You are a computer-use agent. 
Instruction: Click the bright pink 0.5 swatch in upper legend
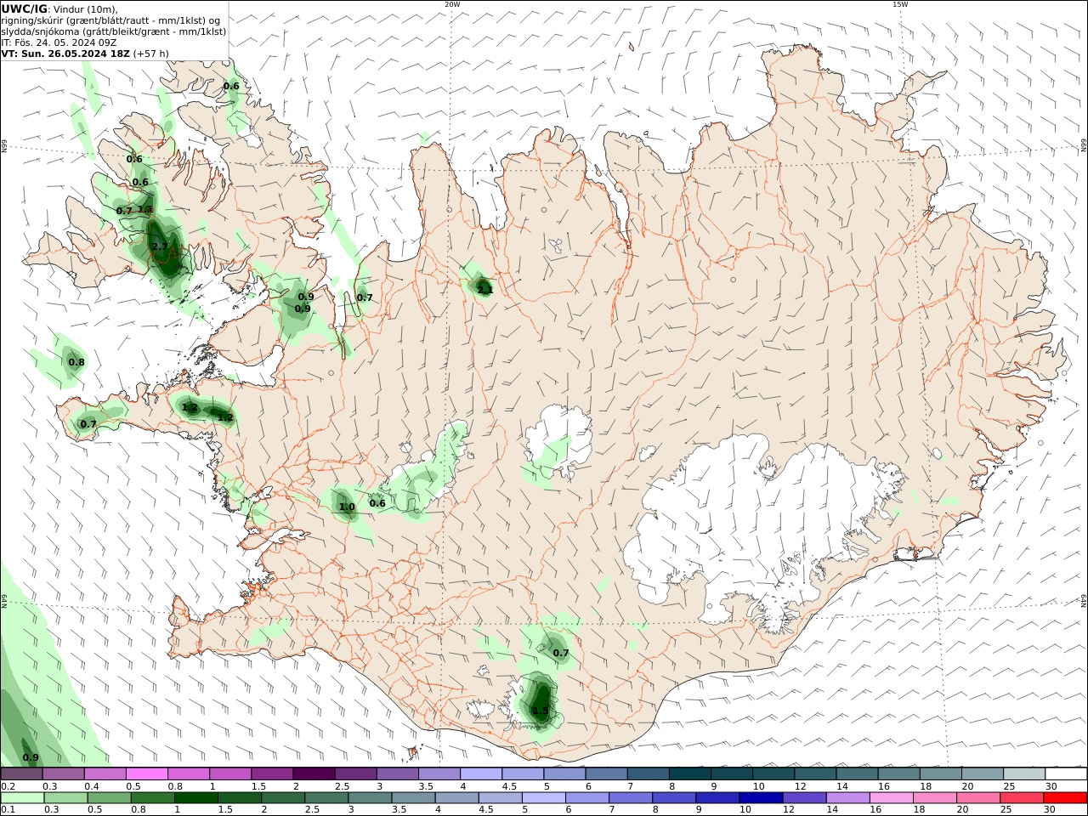coord(147,774)
